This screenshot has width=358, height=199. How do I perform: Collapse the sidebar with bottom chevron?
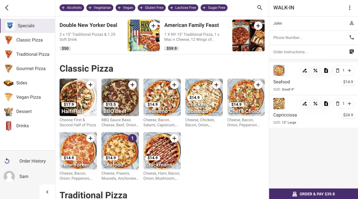coord(47,192)
